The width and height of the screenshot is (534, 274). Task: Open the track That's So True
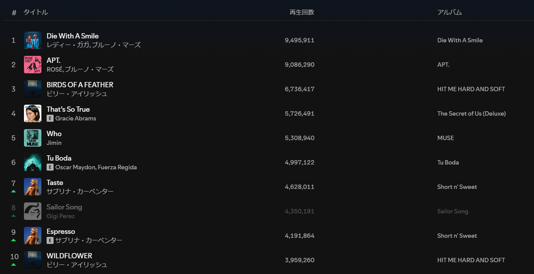68,109
